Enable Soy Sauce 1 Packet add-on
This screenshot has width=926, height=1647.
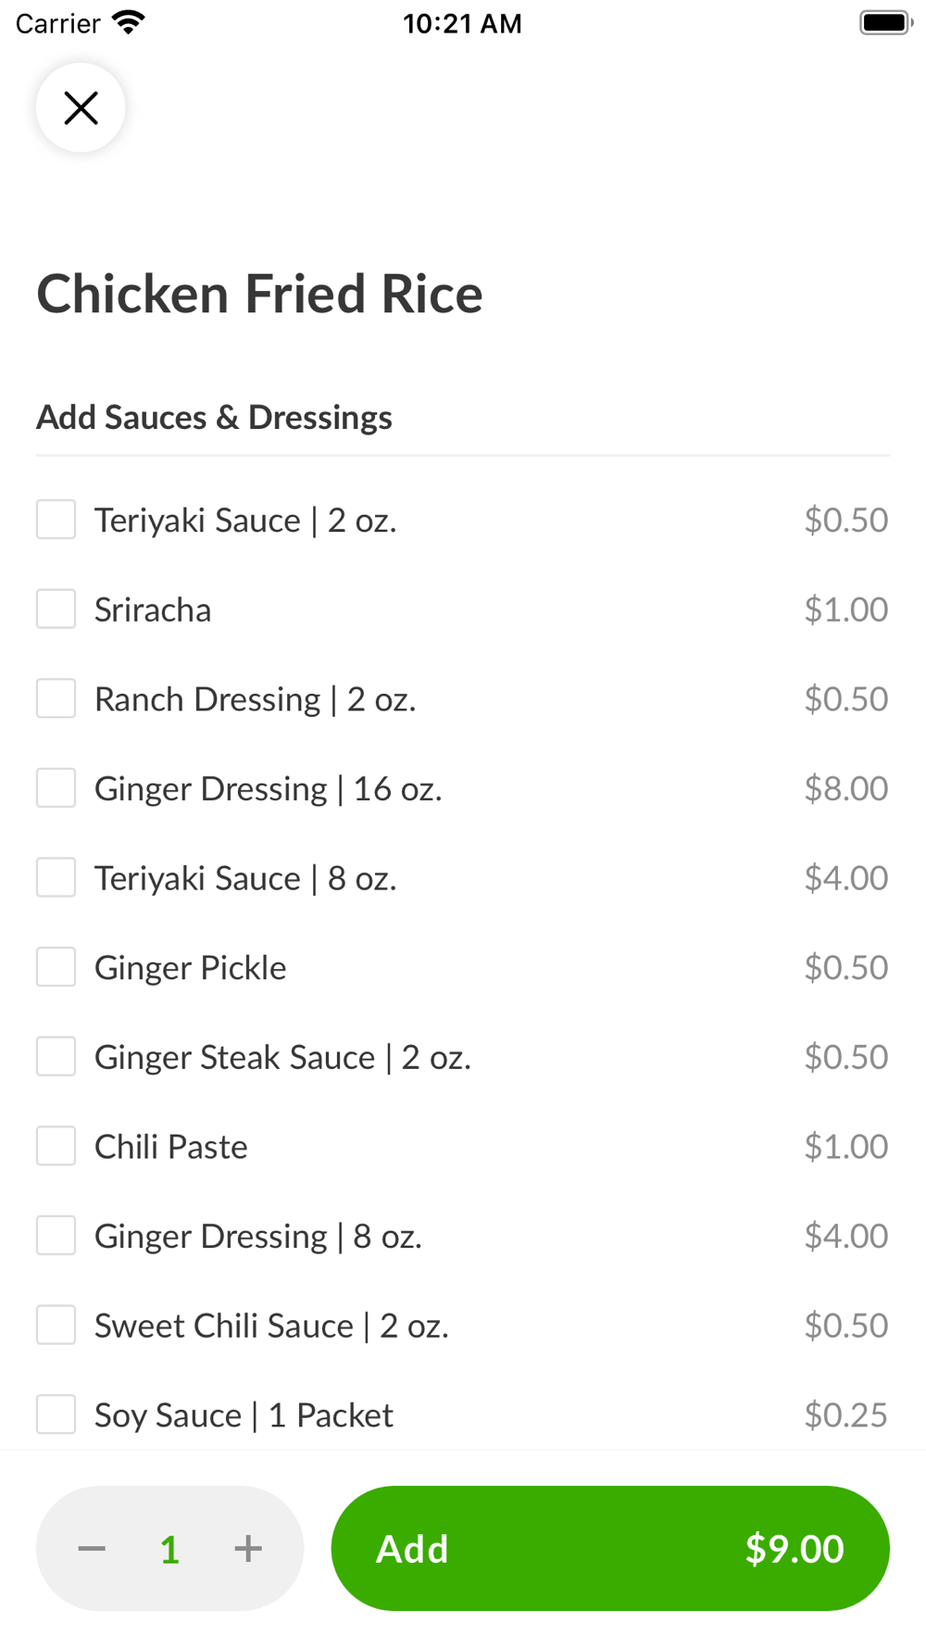[56, 1414]
